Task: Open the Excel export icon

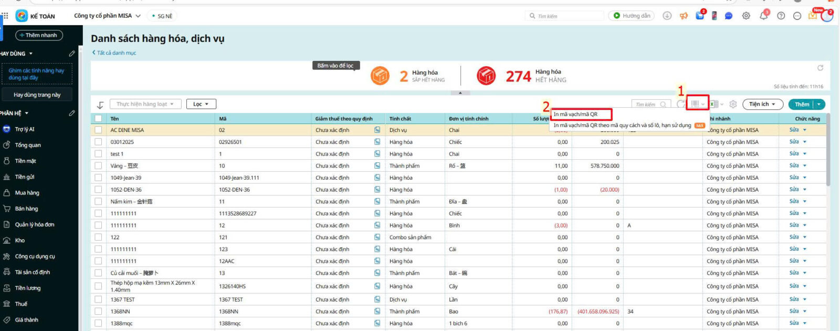Action: pos(715,104)
